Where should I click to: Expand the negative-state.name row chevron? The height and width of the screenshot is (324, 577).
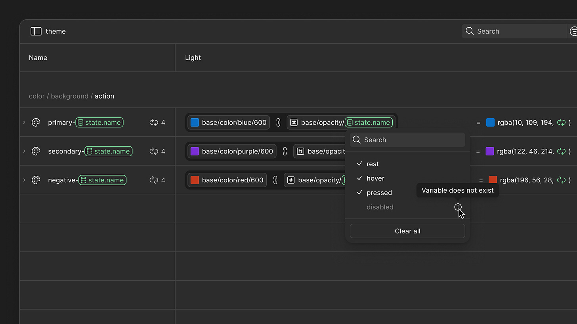tap(24, 180)
